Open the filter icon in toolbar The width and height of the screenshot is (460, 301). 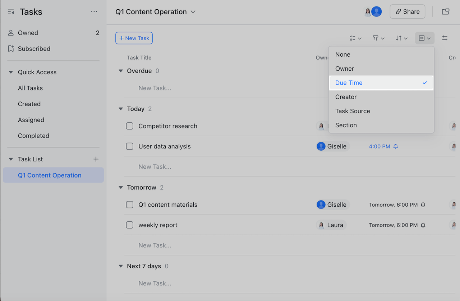pyautogui.click(x=378, y=38)
